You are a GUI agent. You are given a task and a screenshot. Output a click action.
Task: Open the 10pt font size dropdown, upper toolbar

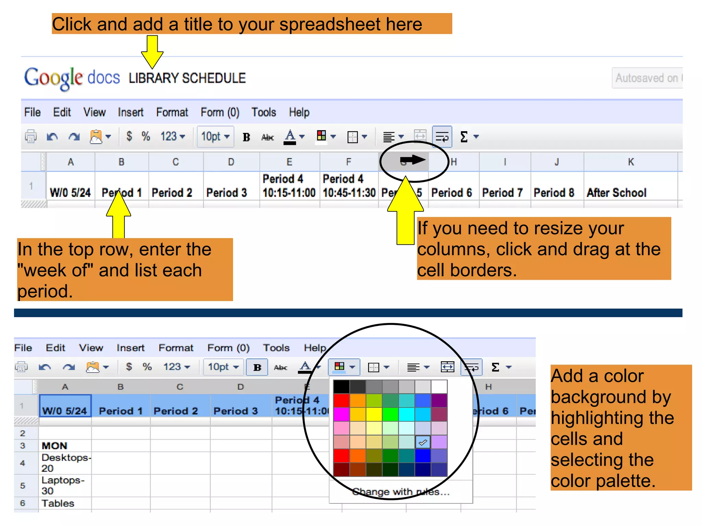(x=216, y=137)
